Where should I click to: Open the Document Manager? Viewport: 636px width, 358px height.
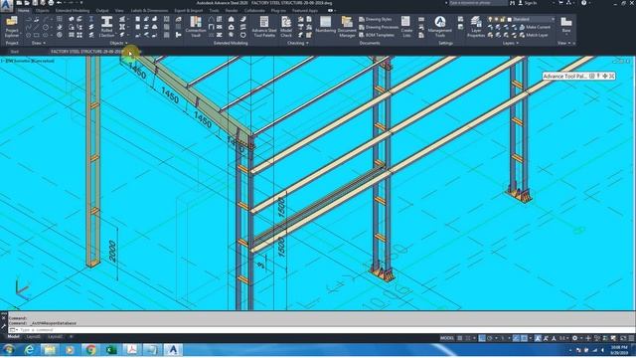(x=347, y=27)
